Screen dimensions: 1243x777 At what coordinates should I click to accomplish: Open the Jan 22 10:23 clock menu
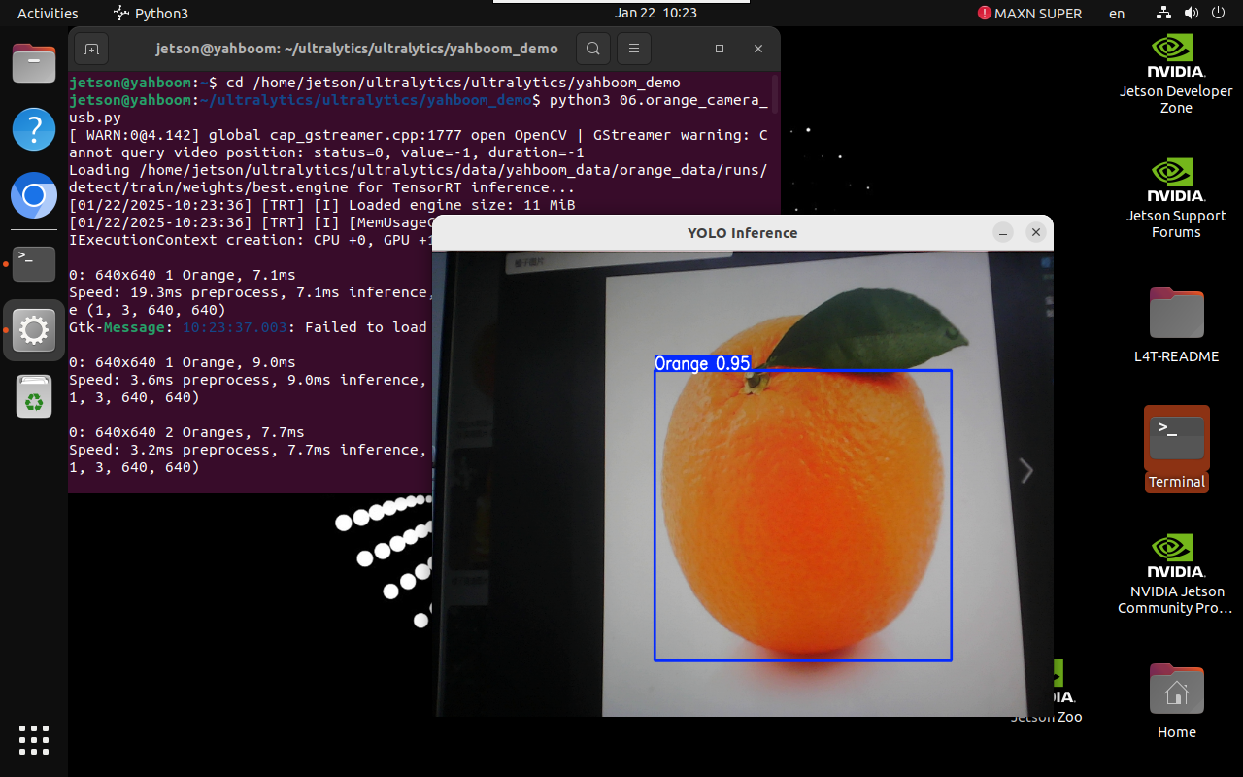point(655,14)
